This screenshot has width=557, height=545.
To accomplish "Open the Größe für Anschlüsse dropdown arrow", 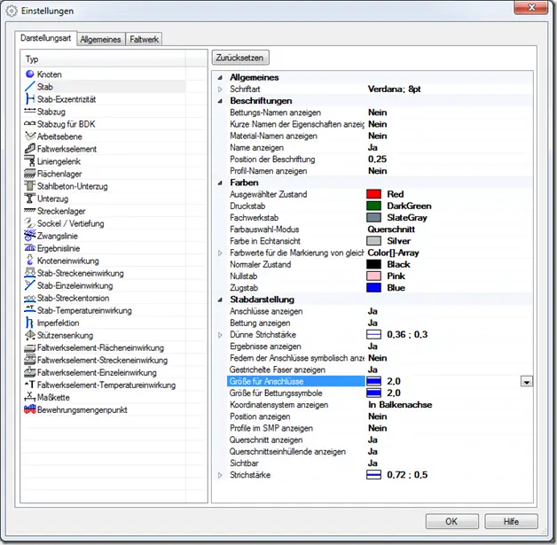I will (x=527, y=382).
